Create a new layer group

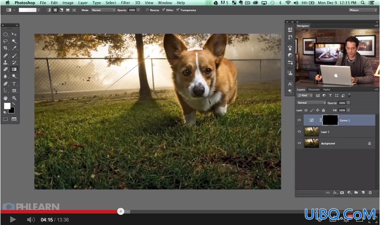tap(356, 193)
